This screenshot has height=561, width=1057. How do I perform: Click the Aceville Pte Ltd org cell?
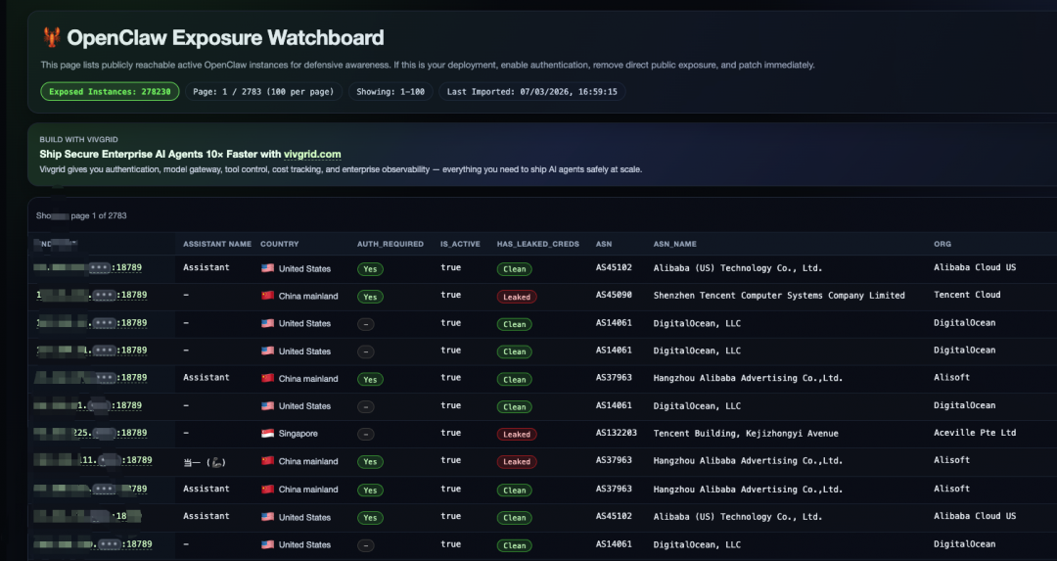[975, 433]
